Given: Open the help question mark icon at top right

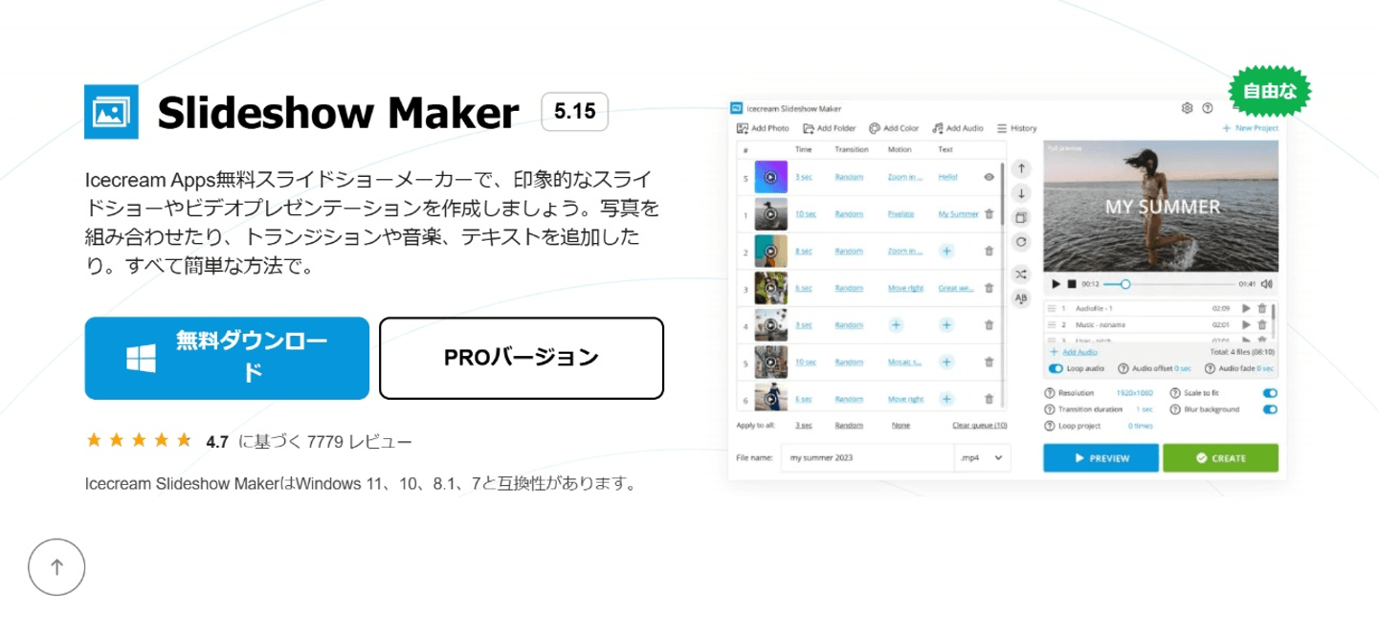Looking at the screenshot, I should (1208, 108).
